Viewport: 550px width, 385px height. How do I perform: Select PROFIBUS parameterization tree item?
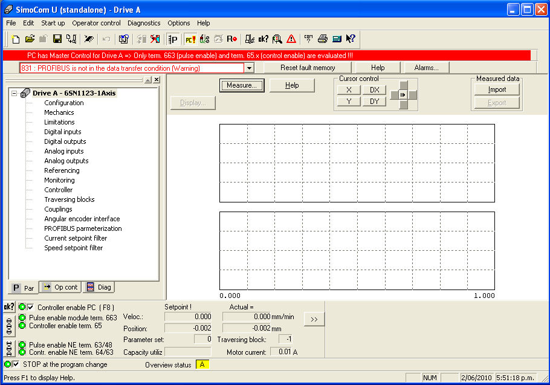83,228
